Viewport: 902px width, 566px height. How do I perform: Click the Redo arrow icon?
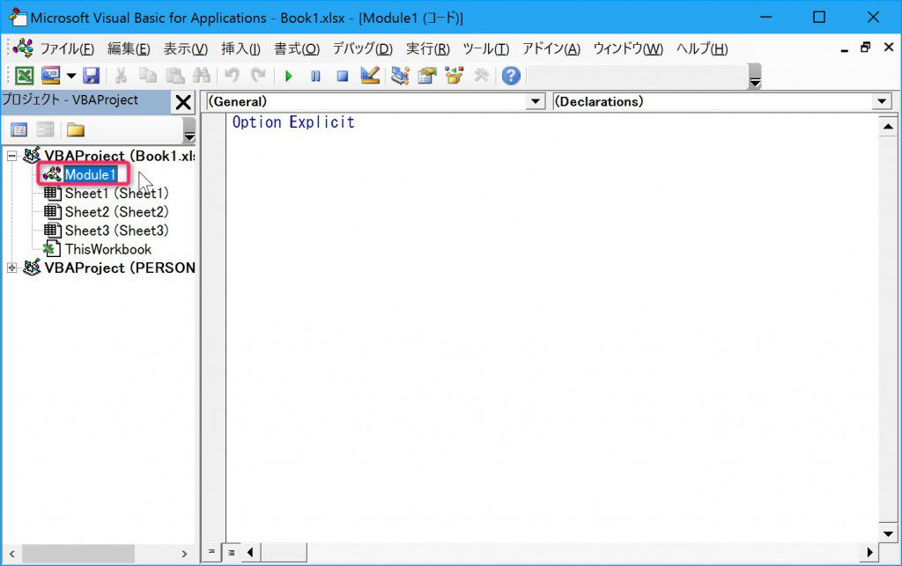(258, 76)
